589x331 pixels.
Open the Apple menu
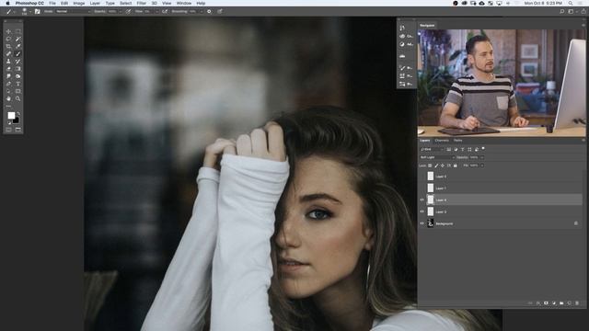(7, 3)
